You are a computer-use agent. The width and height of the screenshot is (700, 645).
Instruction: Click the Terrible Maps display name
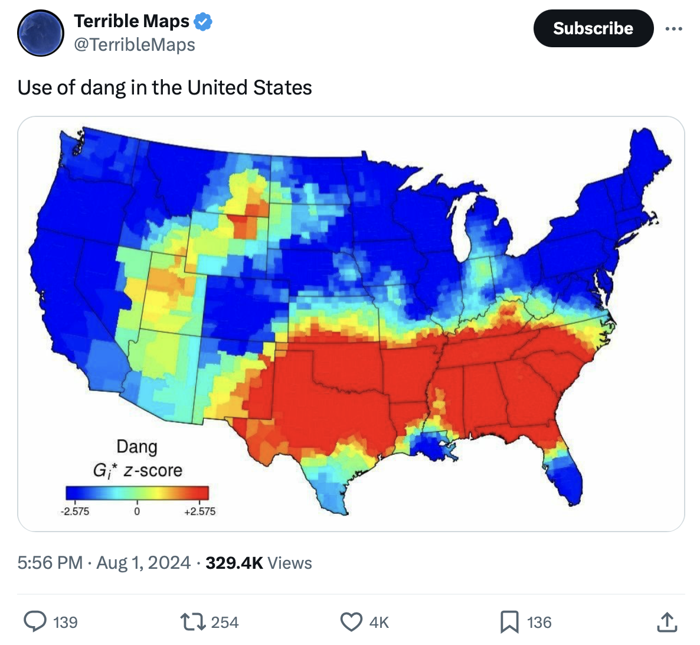click(132, 21)
